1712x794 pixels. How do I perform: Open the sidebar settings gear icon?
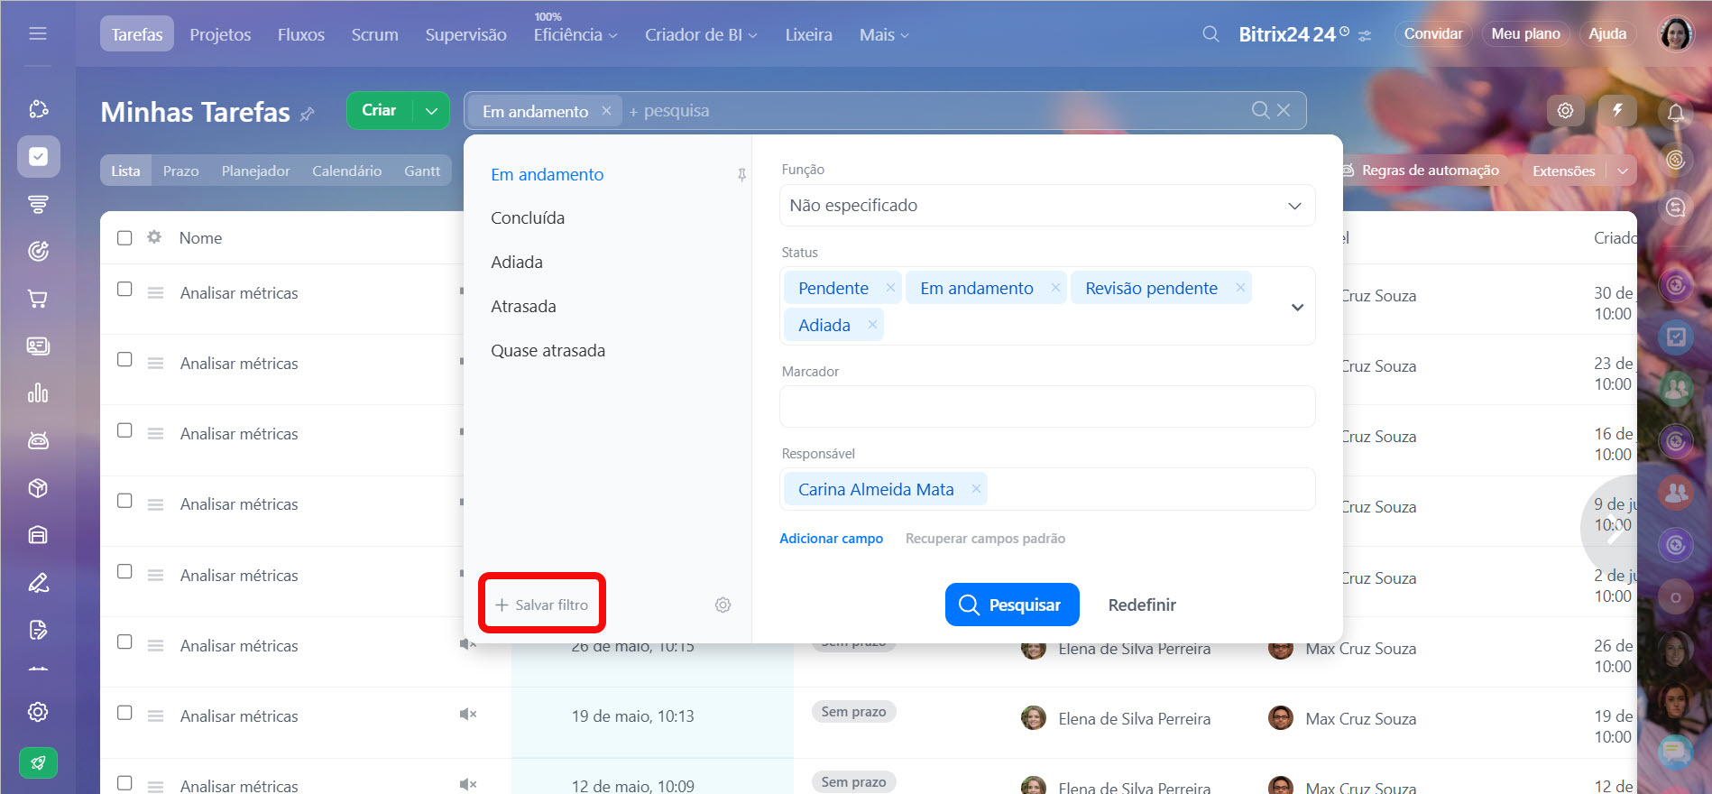(x=38, y=712)
